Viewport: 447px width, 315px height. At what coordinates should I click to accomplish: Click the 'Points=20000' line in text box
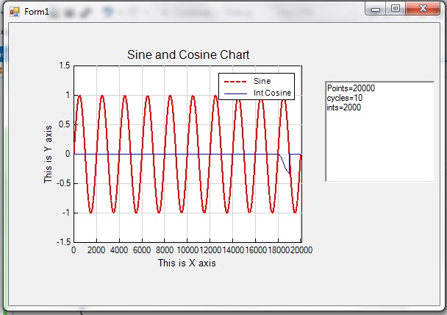pos(351,88)
